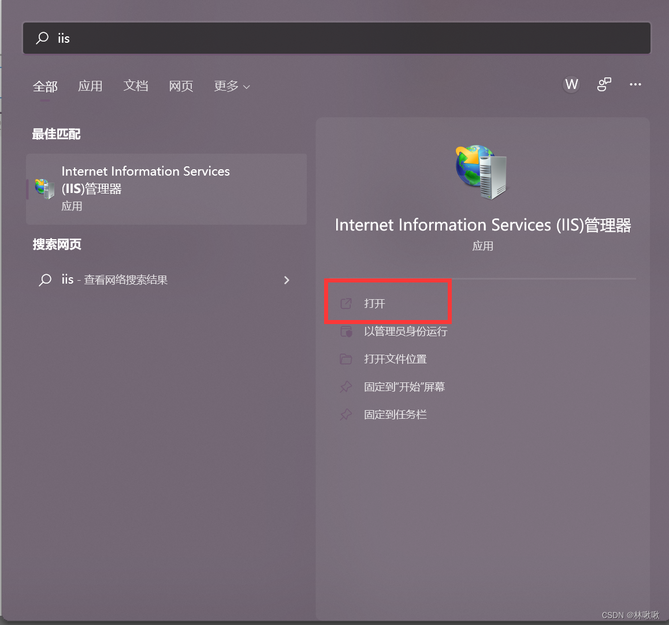669x625 pixels.
Task: Switch to the 文档 tab
Action: click(x=136, y=86)
